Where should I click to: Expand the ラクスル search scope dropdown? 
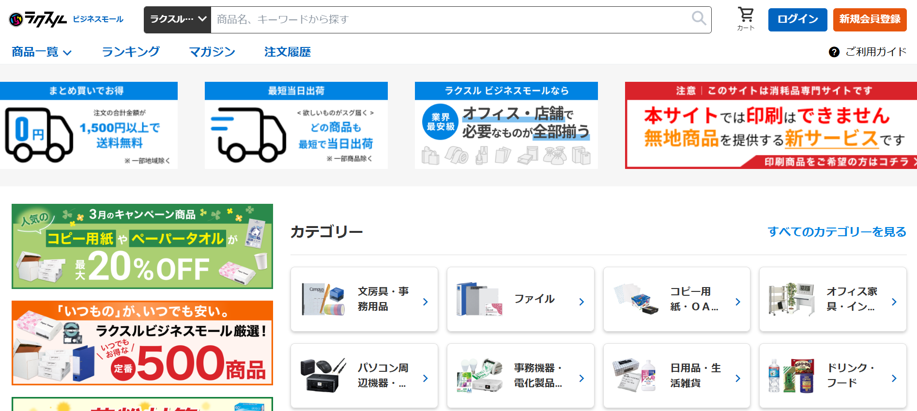[178, 19]
